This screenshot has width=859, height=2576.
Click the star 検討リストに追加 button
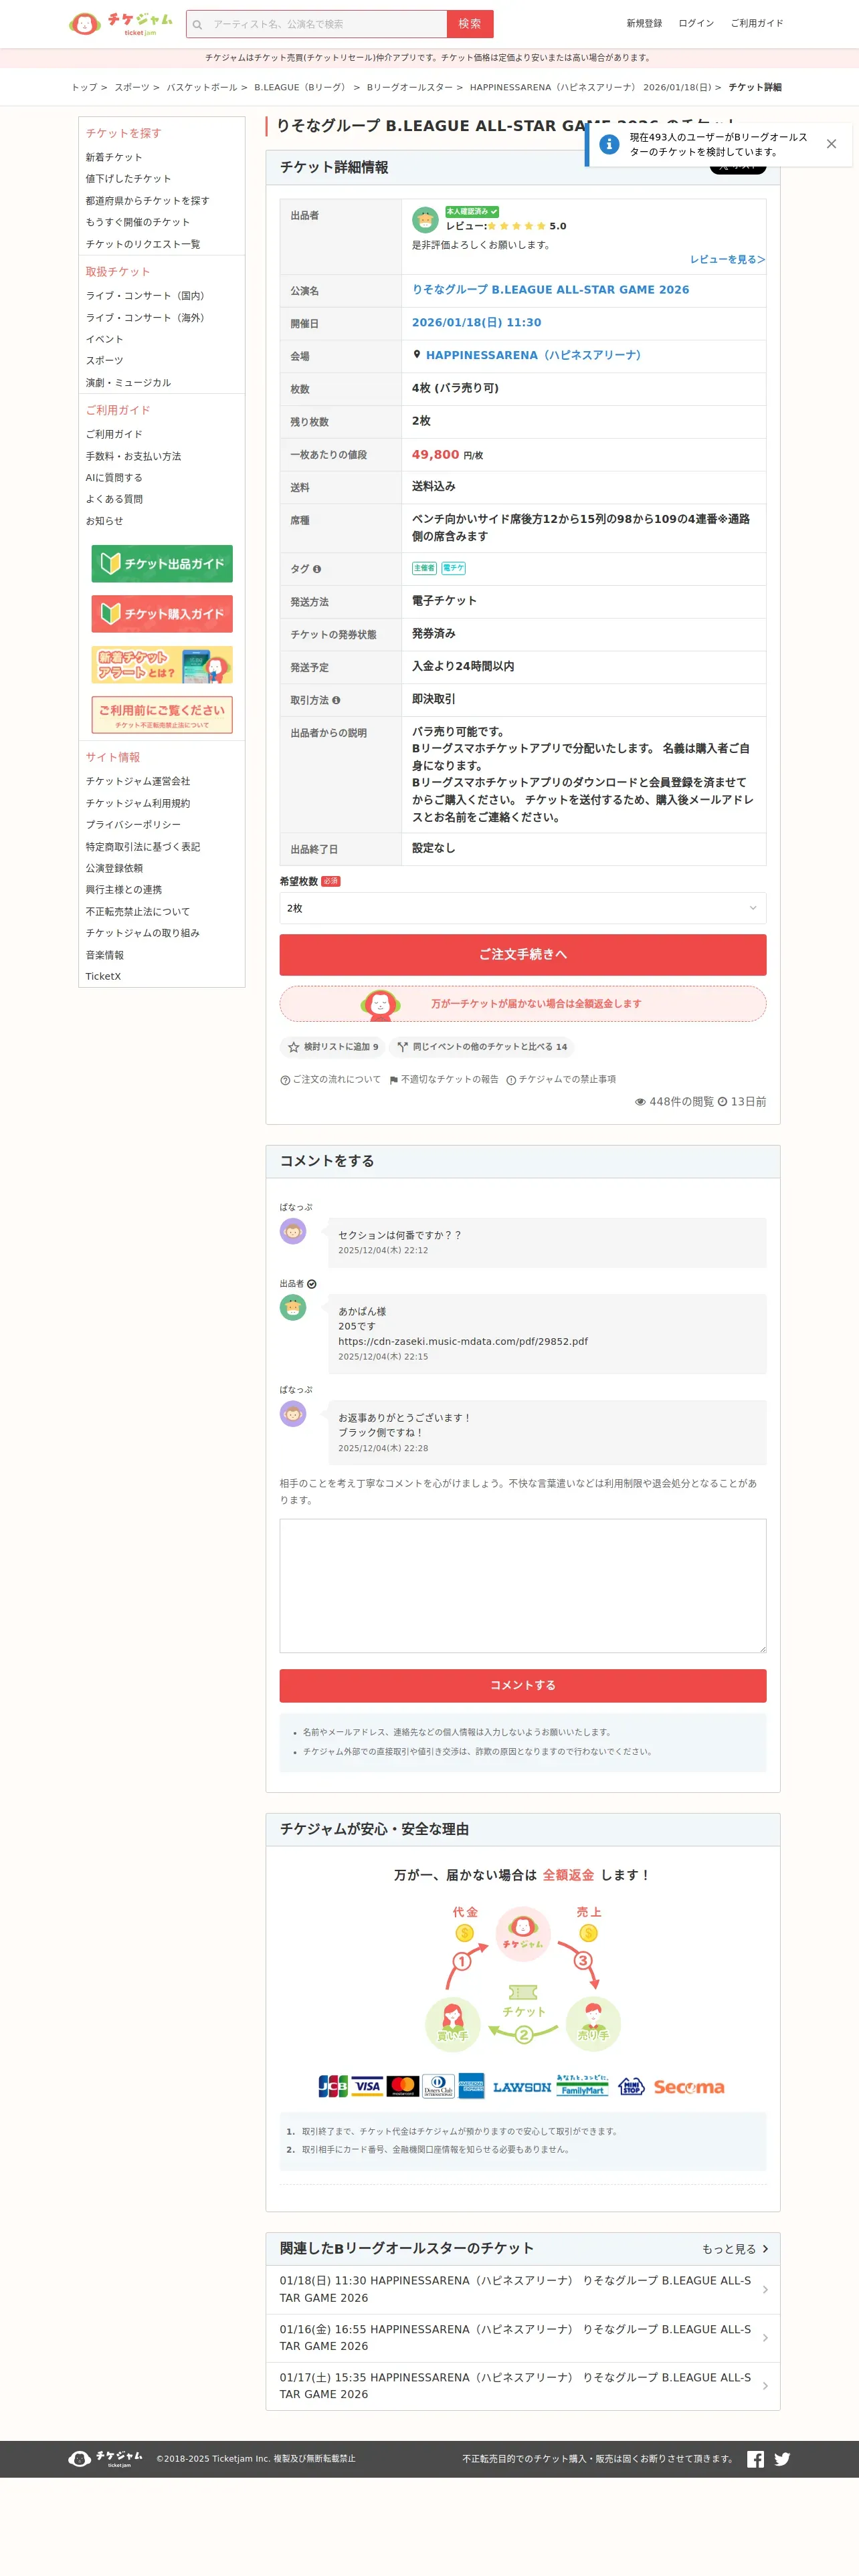click(333, 1047)
